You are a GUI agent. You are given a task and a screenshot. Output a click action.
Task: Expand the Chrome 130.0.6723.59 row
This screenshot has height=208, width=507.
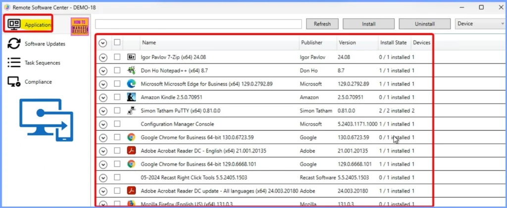coord(103,138)
